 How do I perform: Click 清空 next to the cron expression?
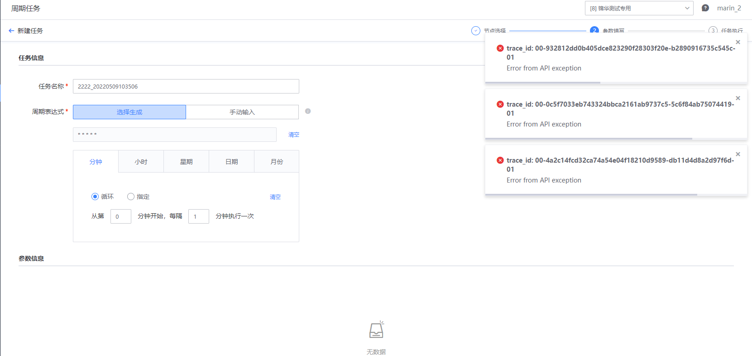294,135
